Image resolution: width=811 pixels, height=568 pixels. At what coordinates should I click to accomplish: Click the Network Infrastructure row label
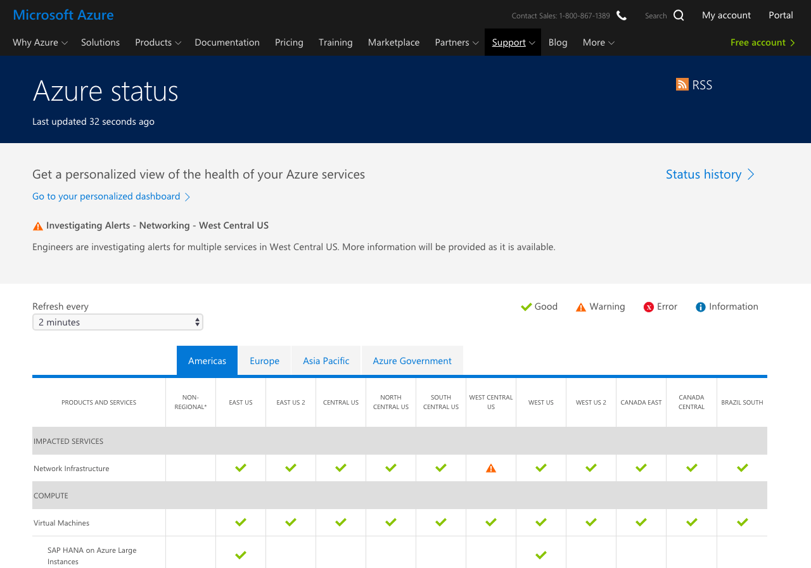click(x=72, y=469)
